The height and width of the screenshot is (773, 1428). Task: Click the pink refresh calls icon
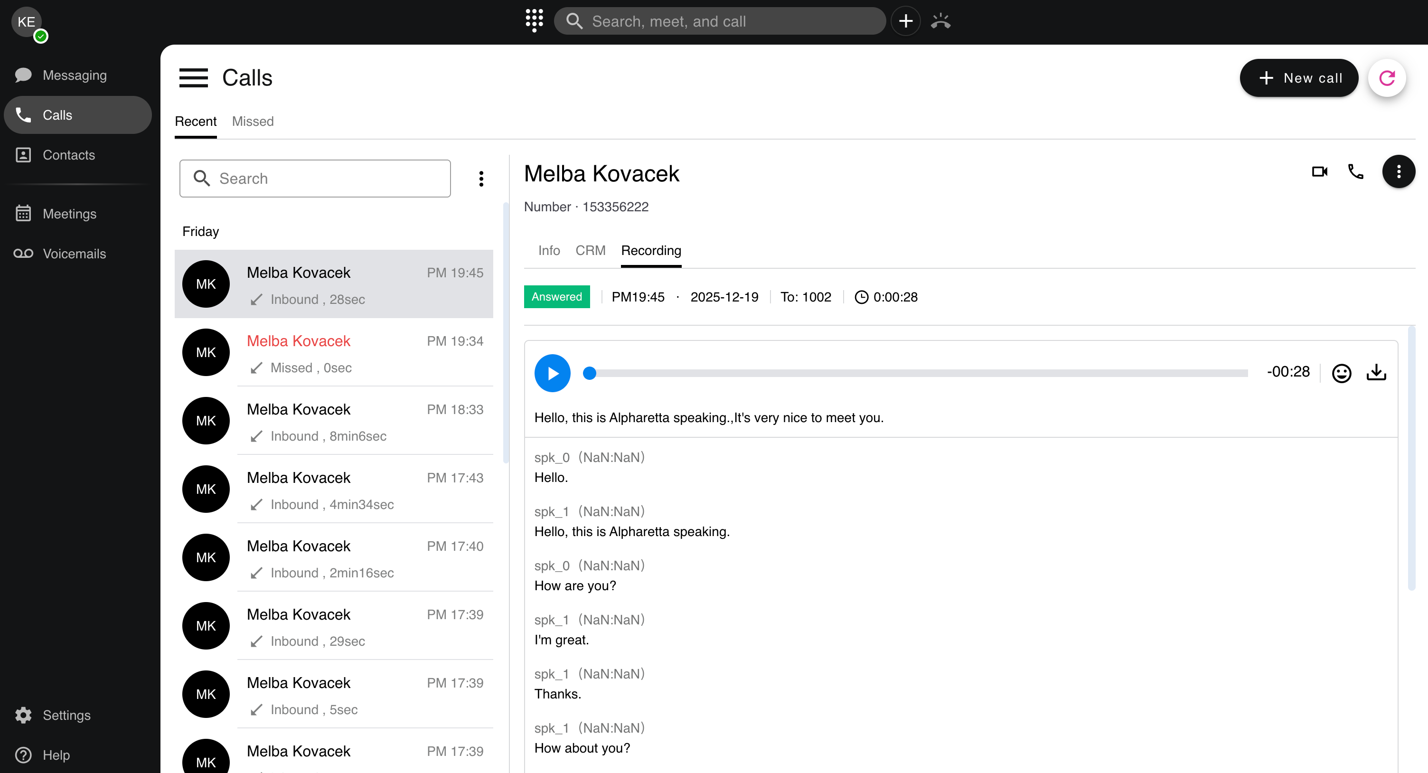tap(1386, 78)
